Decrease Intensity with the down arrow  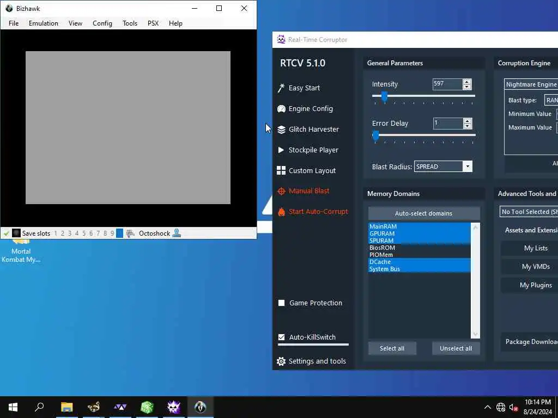coord(467,87)
